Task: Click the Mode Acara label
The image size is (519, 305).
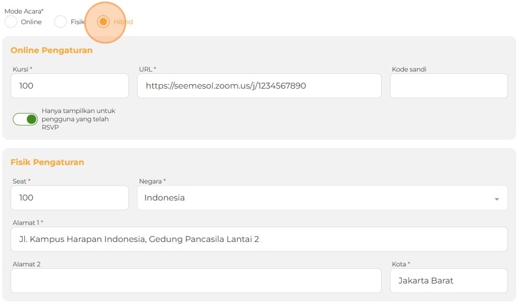Action: pyautogui.click(x=24, y=11)
